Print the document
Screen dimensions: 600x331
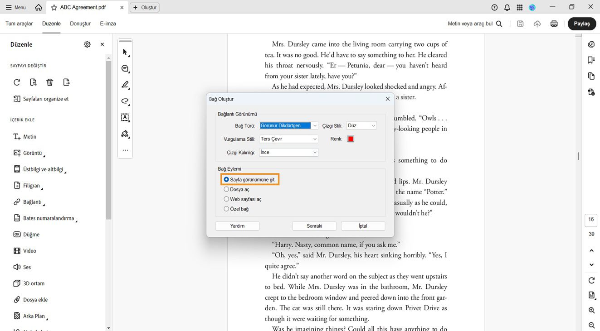(554, 24)
